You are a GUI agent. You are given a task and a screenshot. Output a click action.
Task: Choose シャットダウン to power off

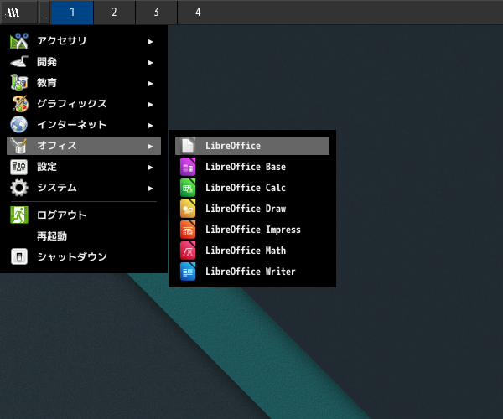tap(84, 256)
